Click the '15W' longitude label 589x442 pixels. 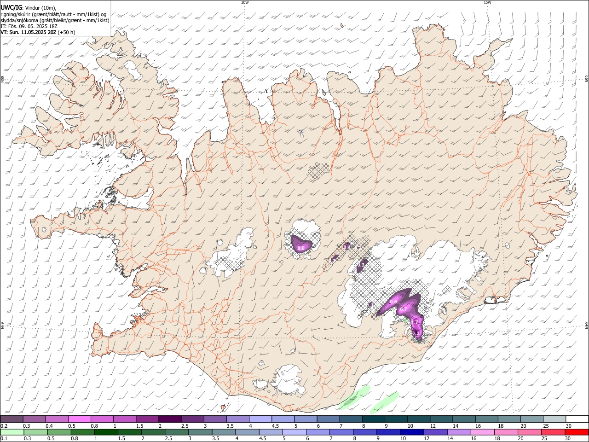pyautogui.click(x=487, y=2)
